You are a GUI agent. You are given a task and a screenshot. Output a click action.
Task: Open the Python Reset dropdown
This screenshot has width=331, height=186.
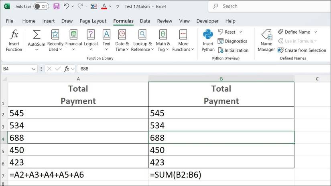point(241,32)
